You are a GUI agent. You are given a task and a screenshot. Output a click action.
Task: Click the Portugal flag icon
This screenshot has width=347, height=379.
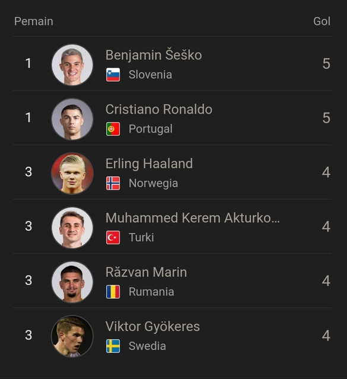click(x=113, y=129)
